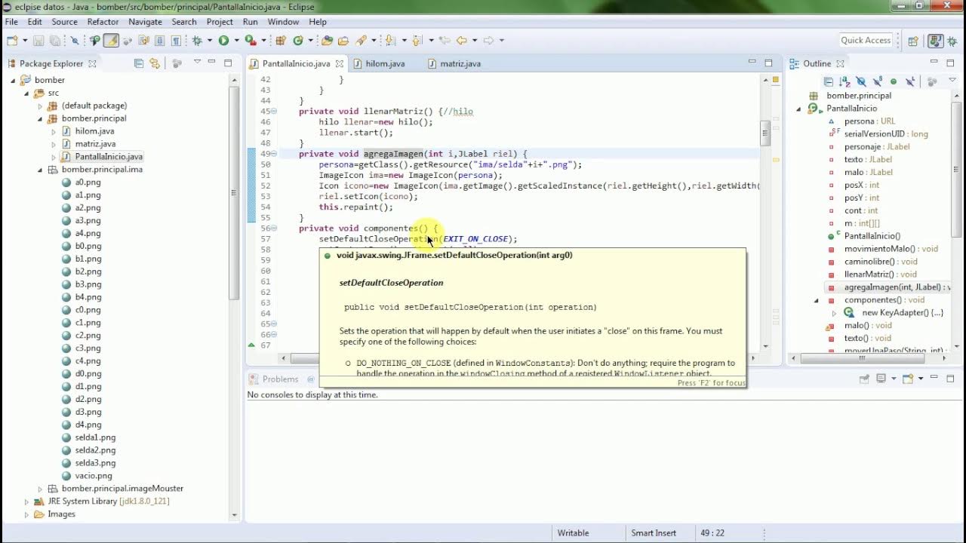Select vacio.png in Package Explorer

click(94, 476)
